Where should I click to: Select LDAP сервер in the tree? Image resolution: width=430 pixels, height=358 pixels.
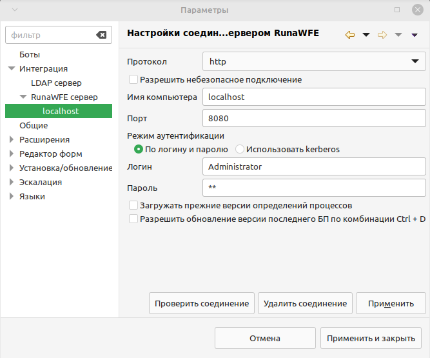(56, 83)
